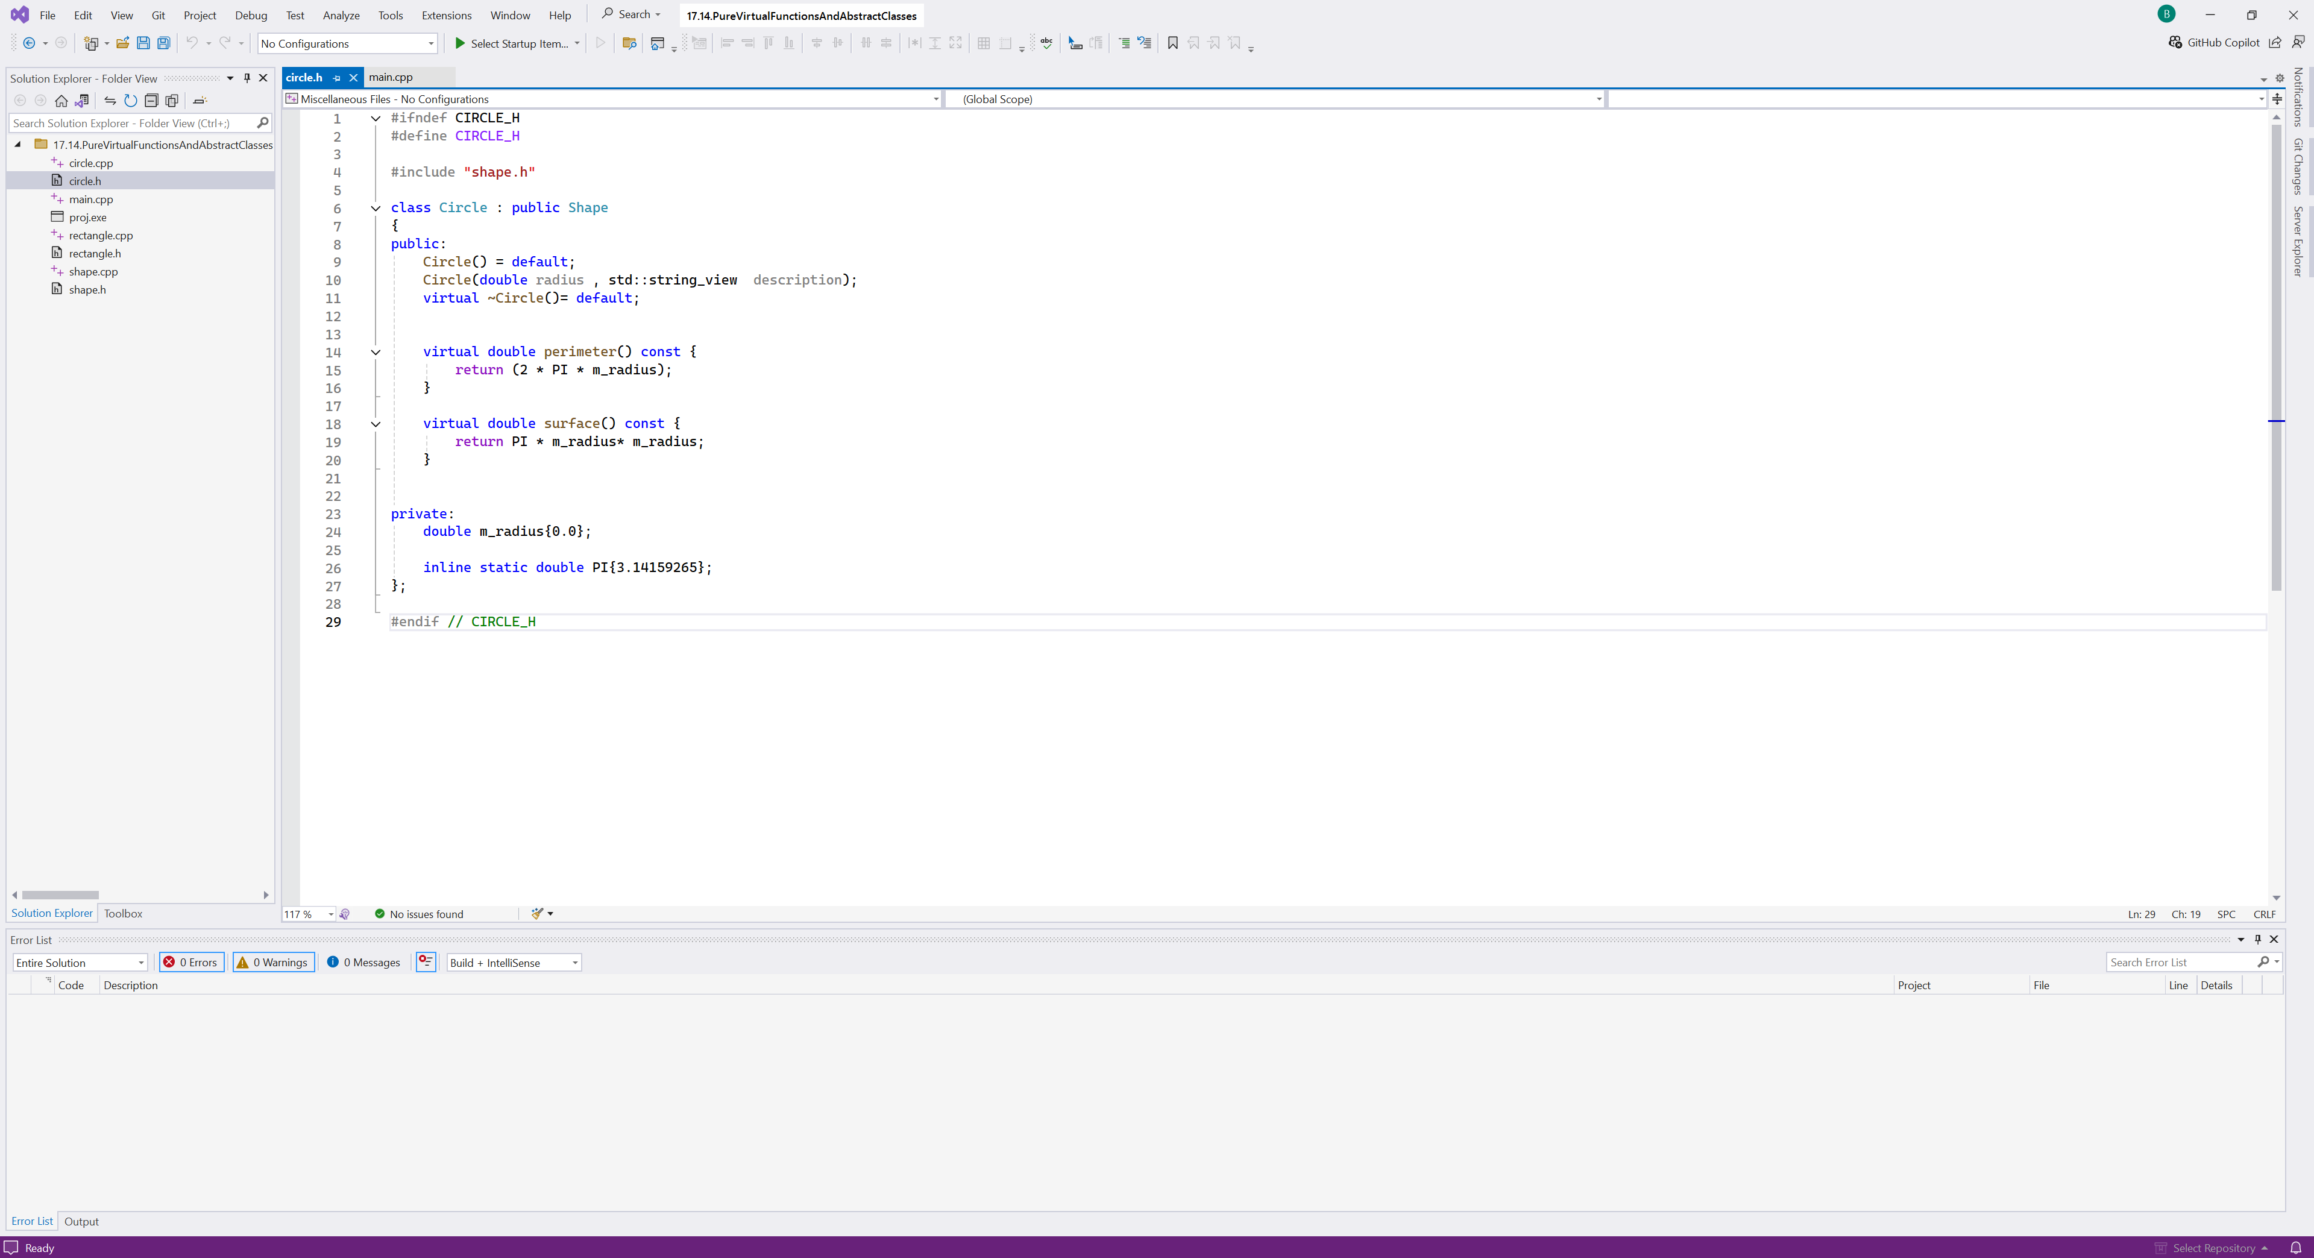Open Solution Explorer window options dropdown arrow
The height and width of the screenshot is (1258, 2314).
(230, 78)
